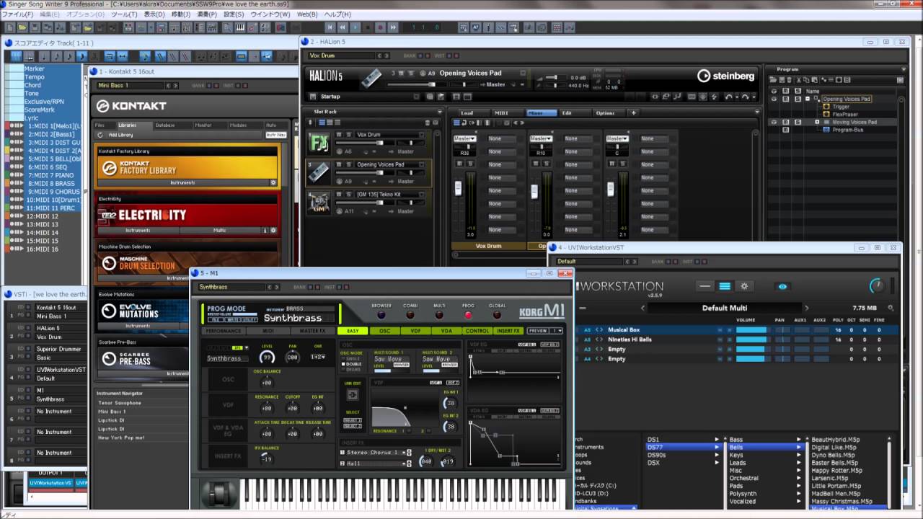Rewind to the start of the song
Screen dimensions: 923x519
(331, 27)
